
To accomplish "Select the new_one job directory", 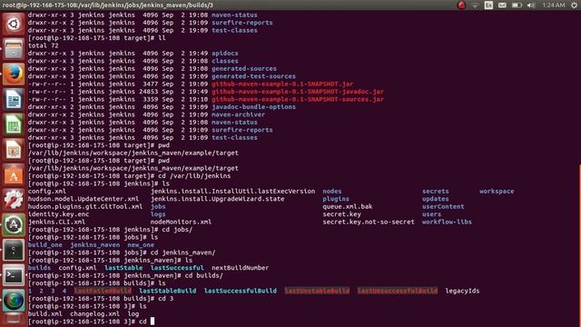I will [141, 244].
